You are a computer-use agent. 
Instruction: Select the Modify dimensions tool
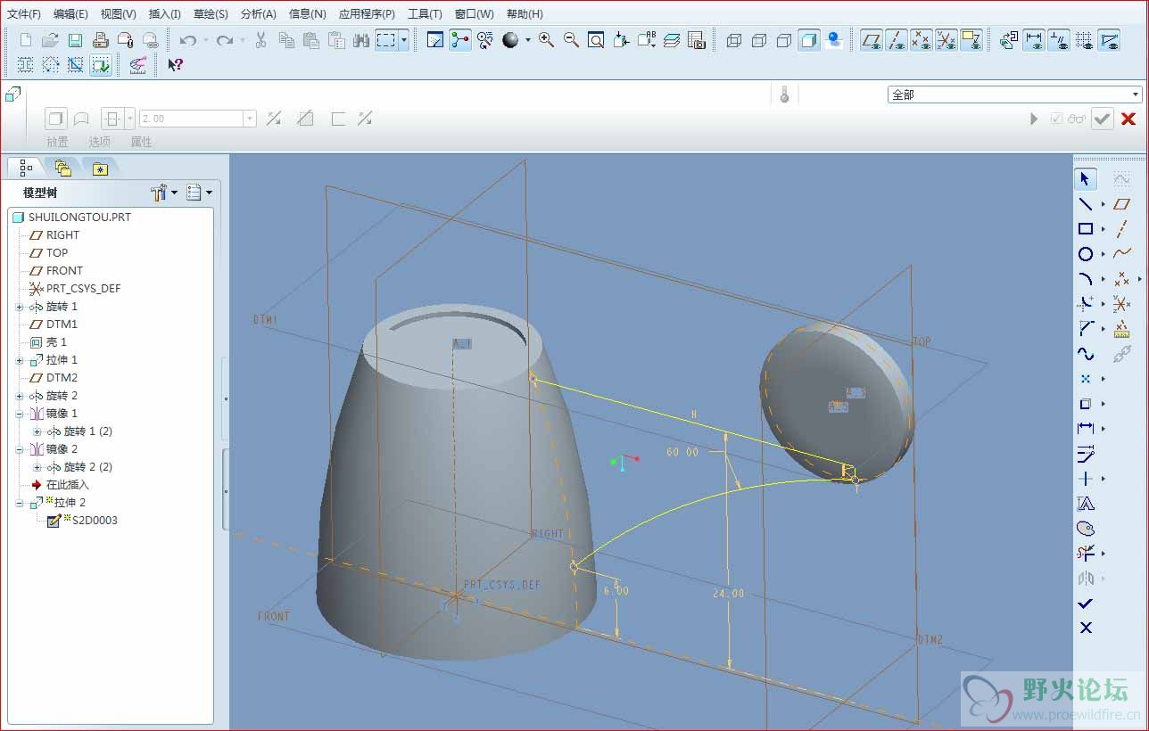pyautogui.click(x=1086, y=454)
